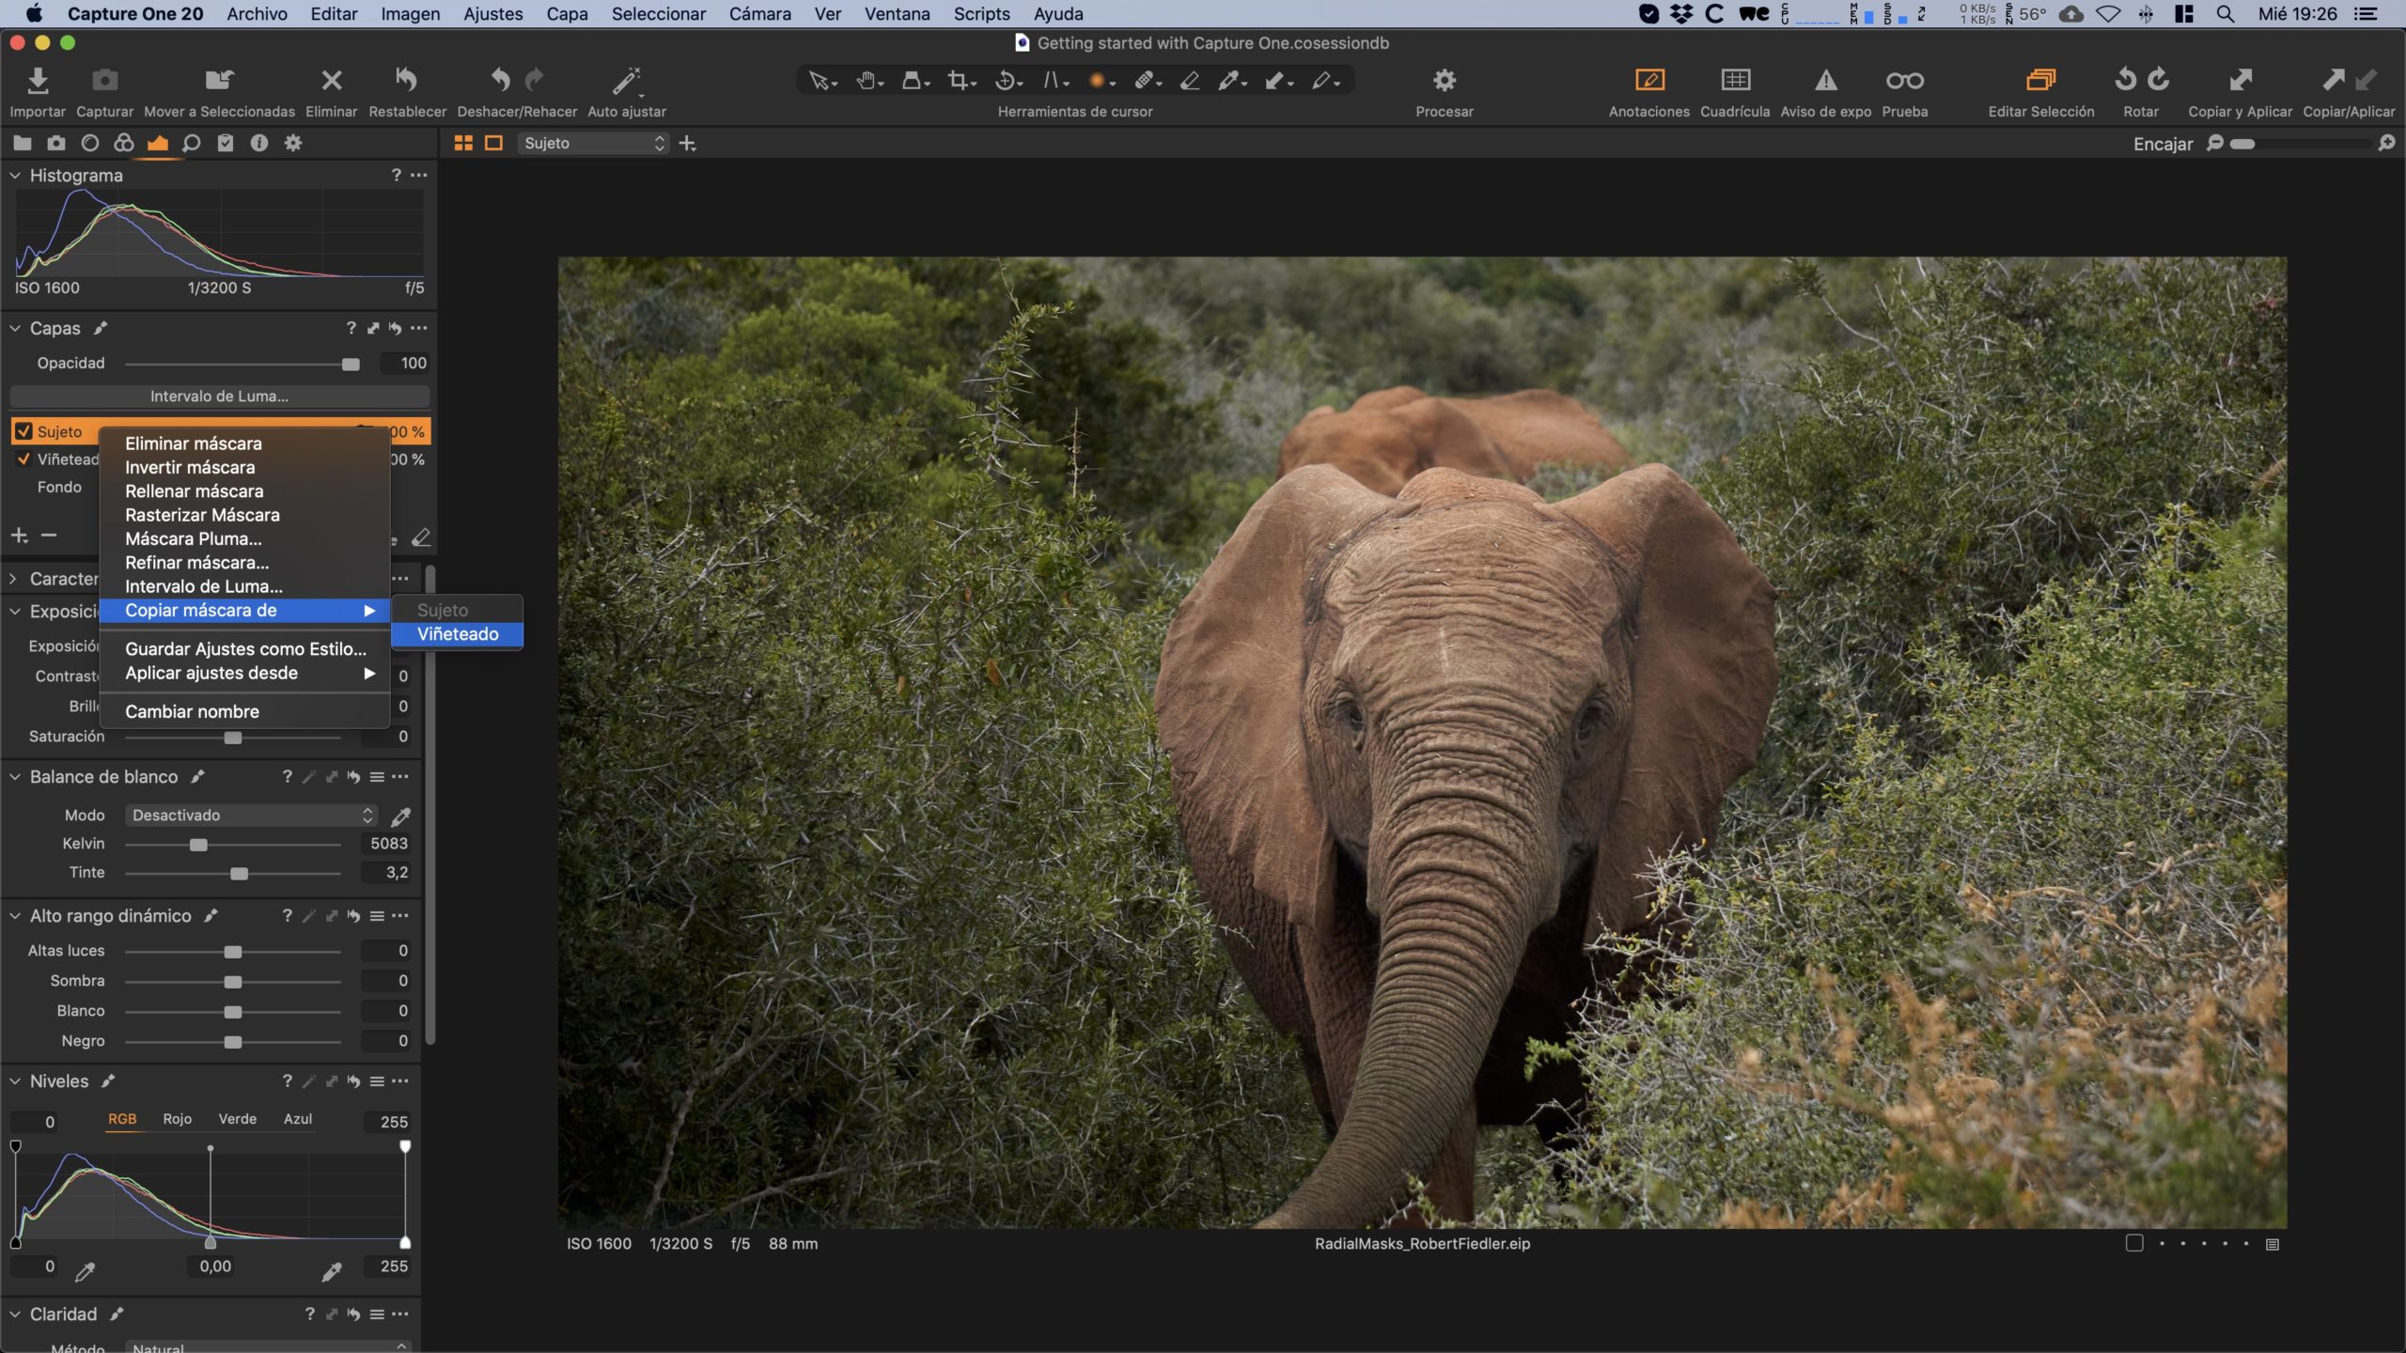This screenshot has width=2406, height=1353.
Task: Open the lens circle tool tab
Action: tap(90, 143)
